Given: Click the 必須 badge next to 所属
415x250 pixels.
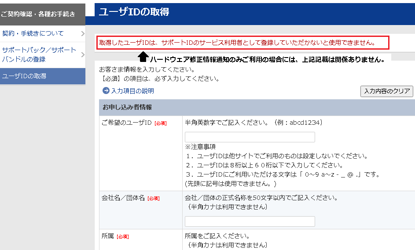Looking at the screenshot, I should (x=123, y=237).
